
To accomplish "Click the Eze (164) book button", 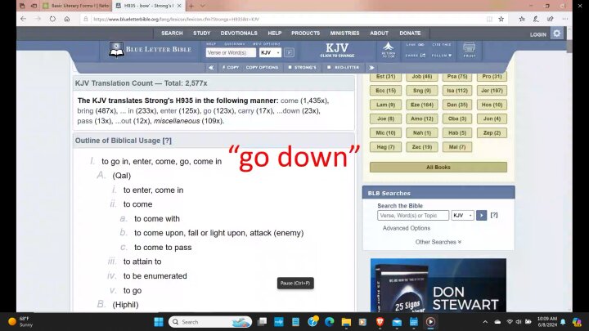I will [x=422, y=105].
